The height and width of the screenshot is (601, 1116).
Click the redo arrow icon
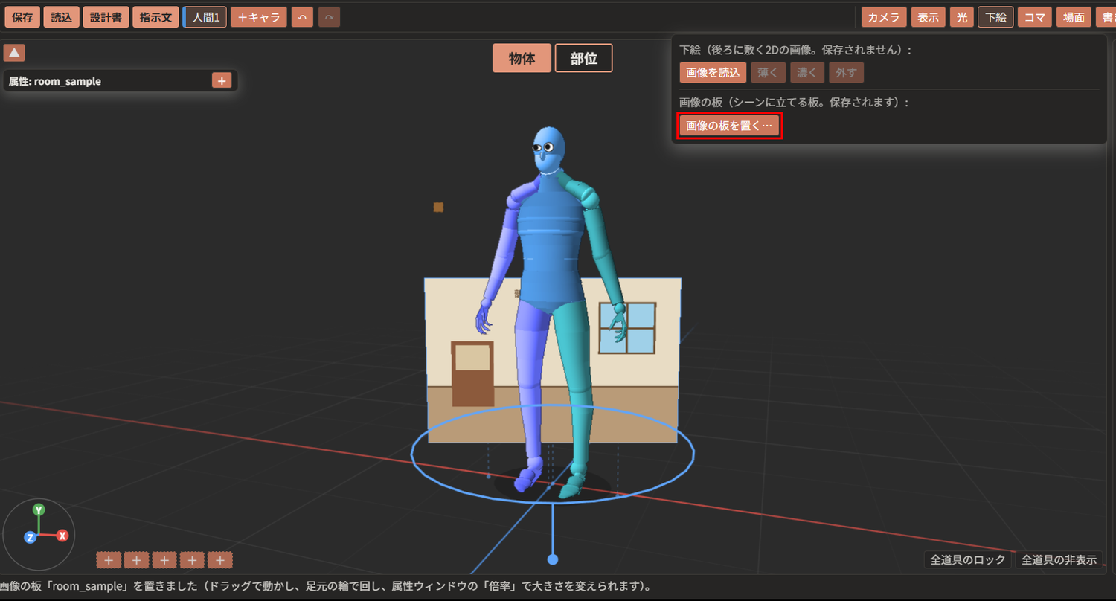(x=329, y=17)
